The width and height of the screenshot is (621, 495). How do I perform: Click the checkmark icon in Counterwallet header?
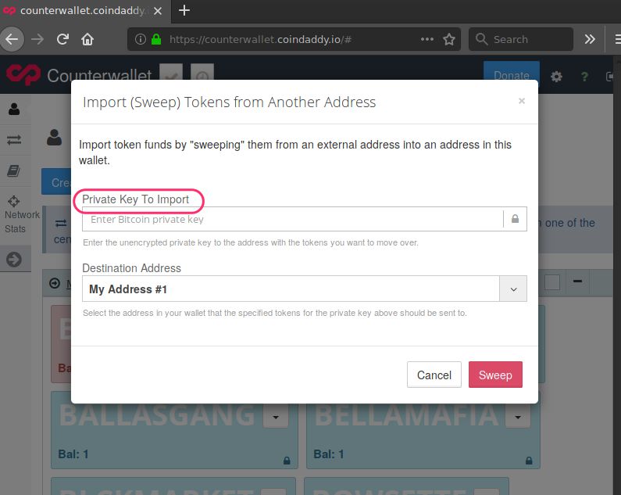point(171,72)
